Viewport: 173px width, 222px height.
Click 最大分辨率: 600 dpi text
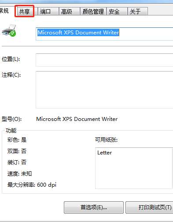[32, 184]
